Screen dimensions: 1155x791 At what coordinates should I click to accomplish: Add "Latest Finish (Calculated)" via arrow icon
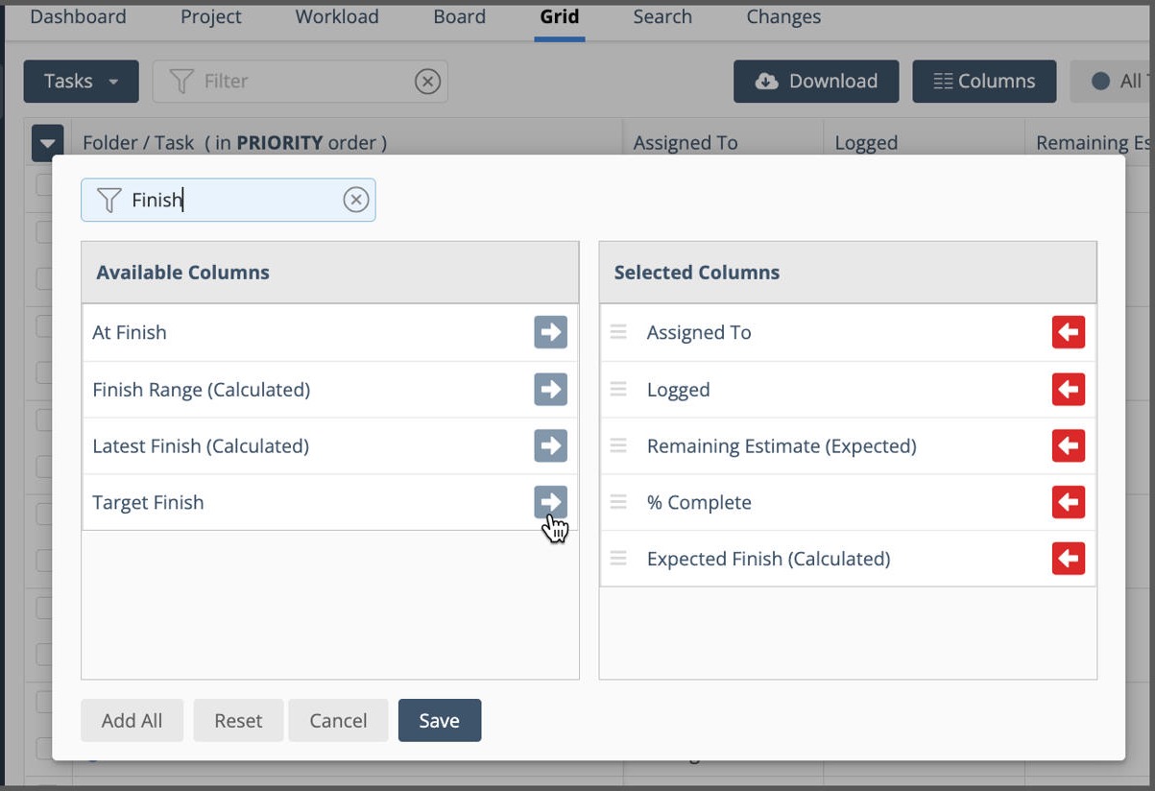549,445
